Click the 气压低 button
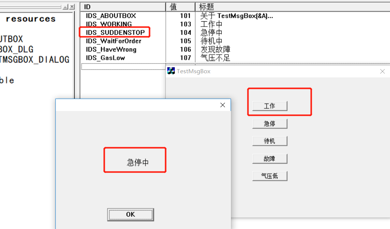The image size is (390, 229). tap(269, 176)
